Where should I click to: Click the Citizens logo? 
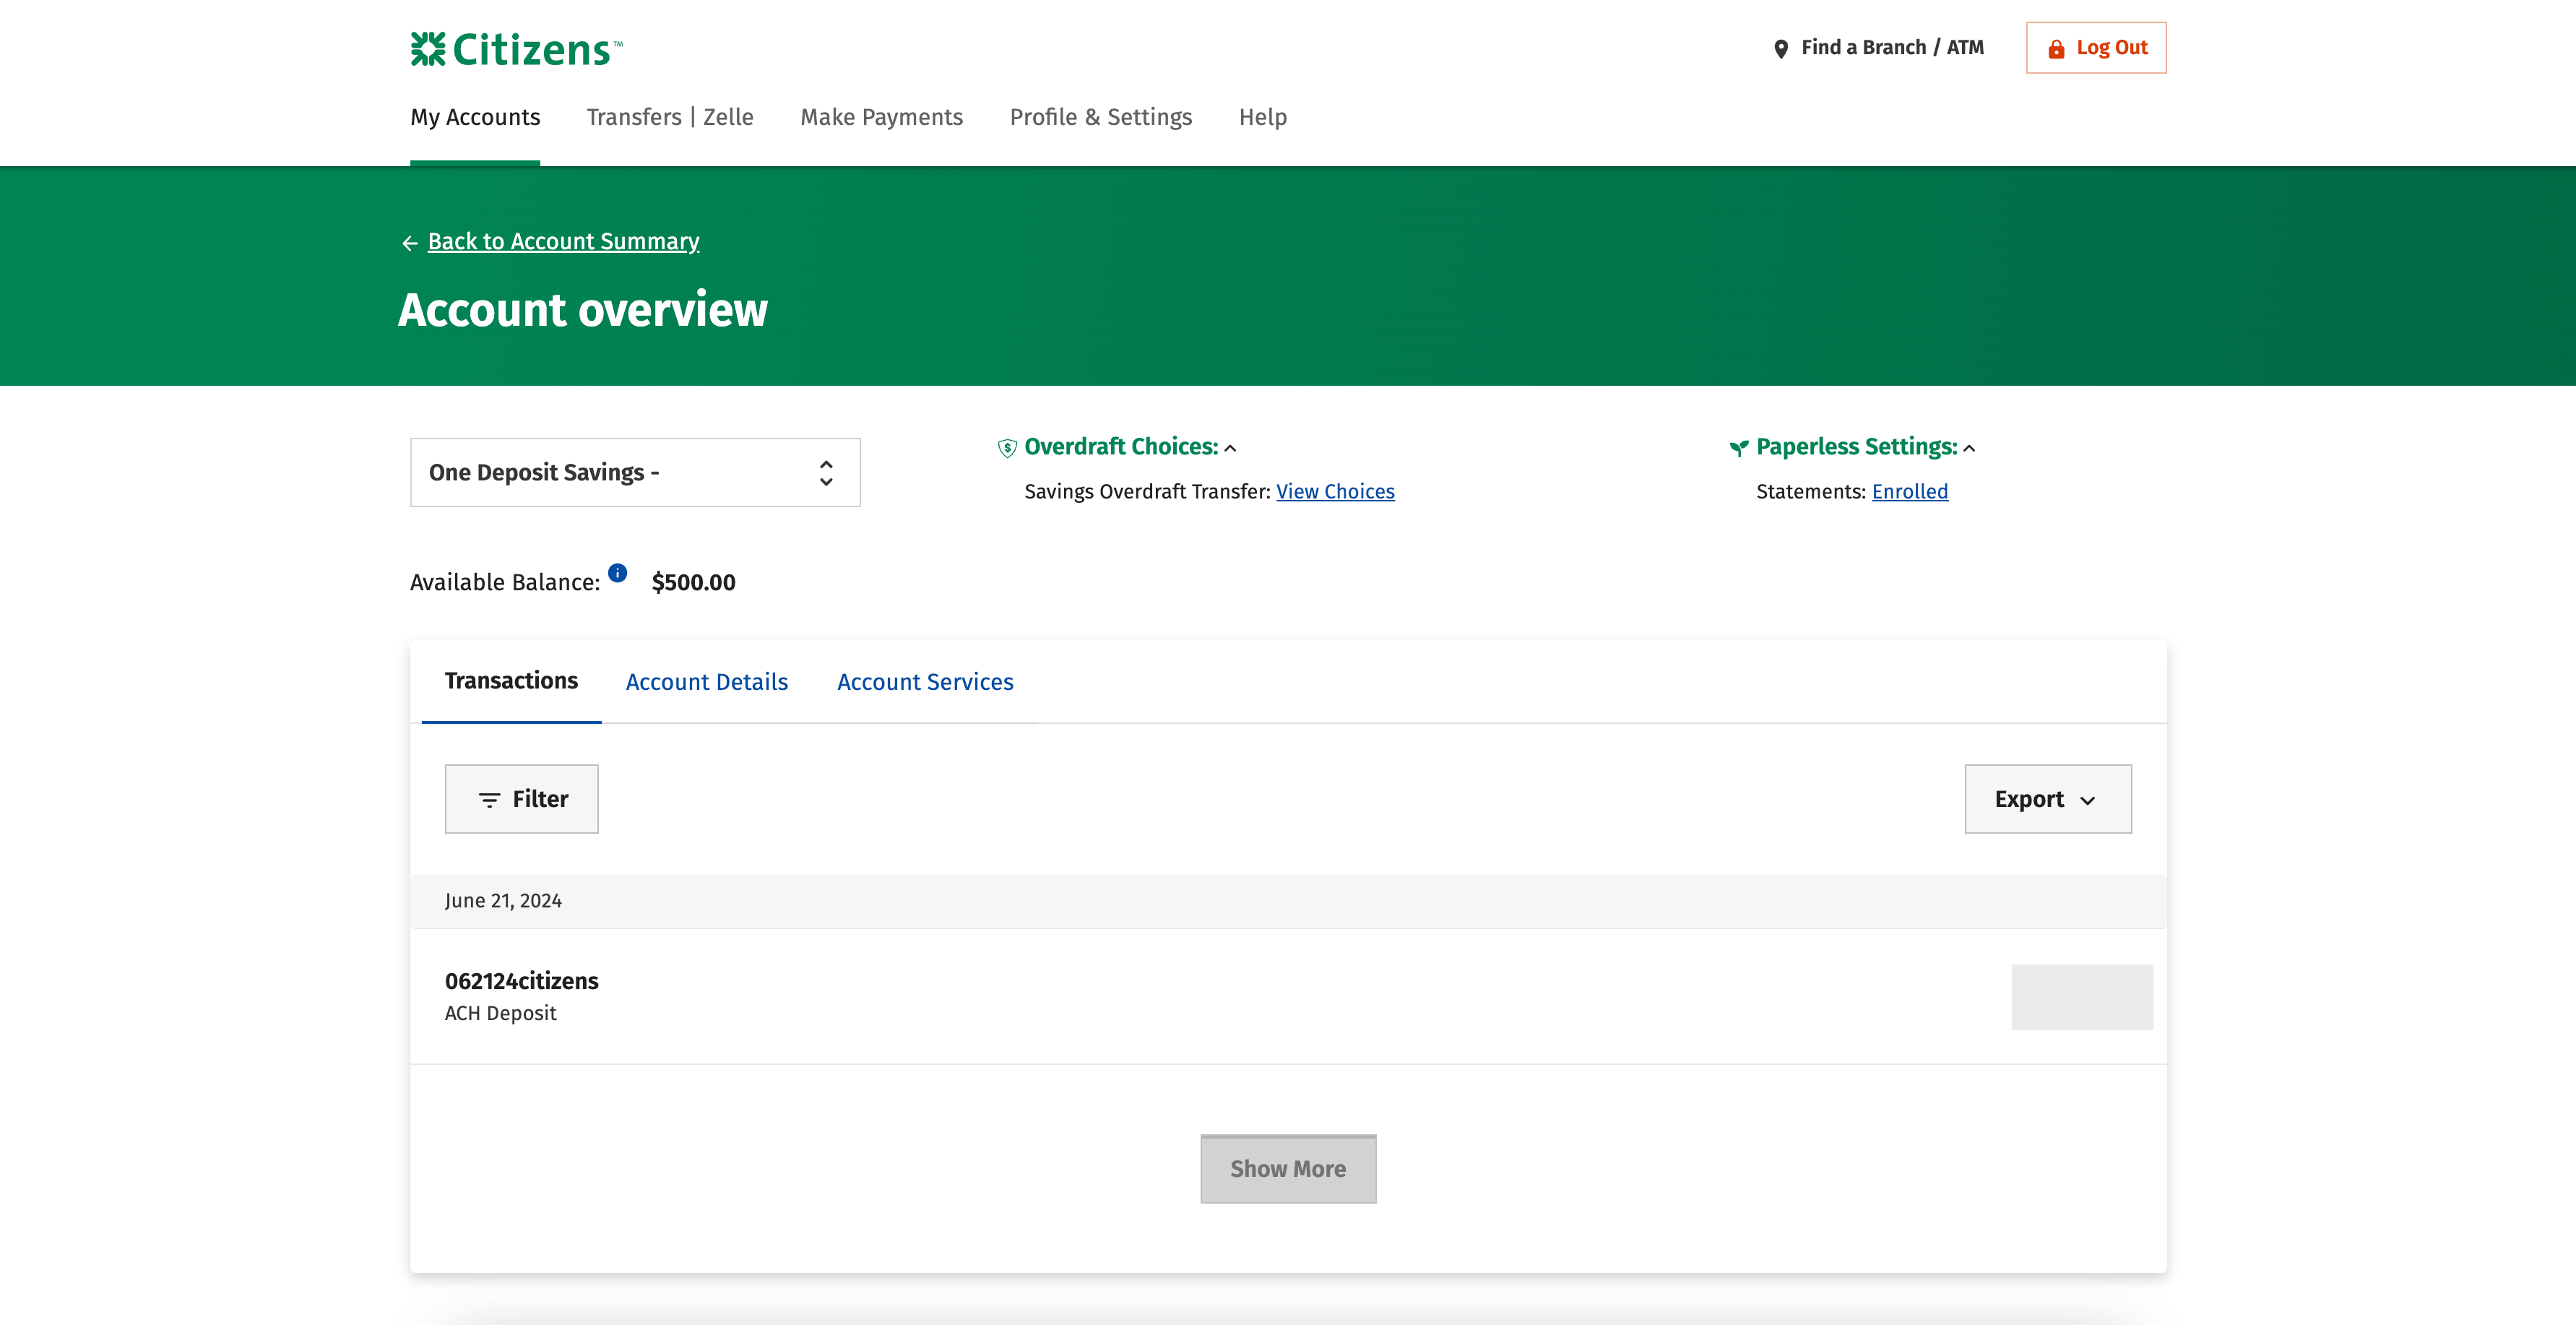(516, 49)
